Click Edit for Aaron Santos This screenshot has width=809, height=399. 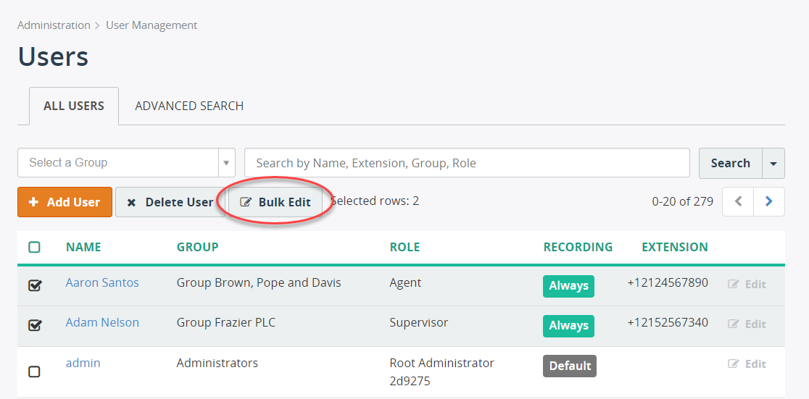(747, 284)
